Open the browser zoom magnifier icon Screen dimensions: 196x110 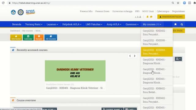click(173, 3)
